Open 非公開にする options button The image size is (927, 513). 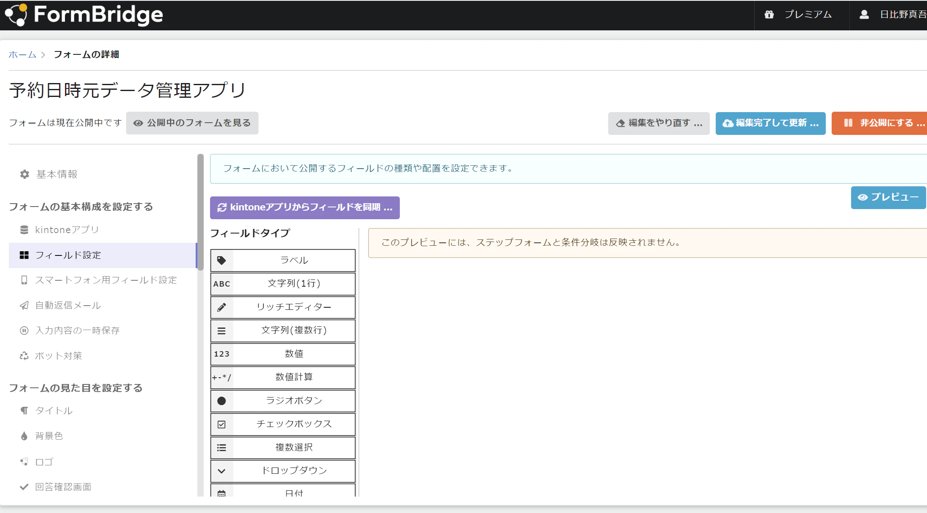pyautogui.click(x=880, y=123)
